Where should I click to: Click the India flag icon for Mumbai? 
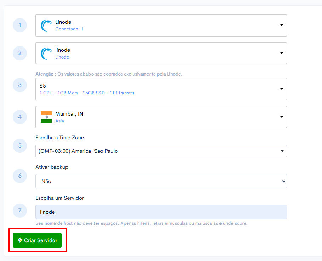point(46,117)
